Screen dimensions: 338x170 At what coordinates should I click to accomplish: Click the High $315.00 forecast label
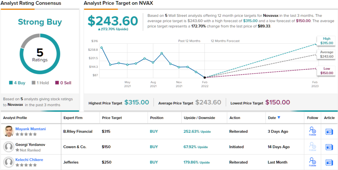point(326,41)
